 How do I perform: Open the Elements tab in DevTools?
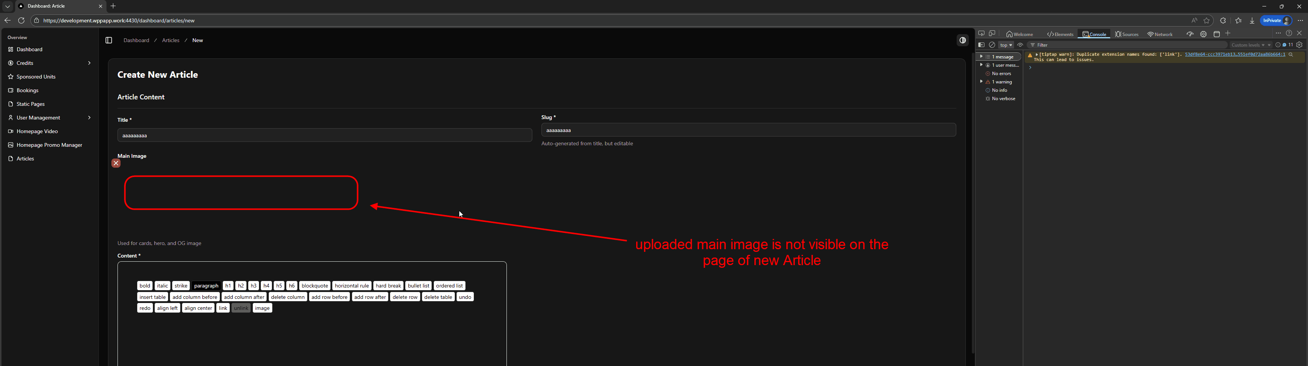pos(1060,35)
